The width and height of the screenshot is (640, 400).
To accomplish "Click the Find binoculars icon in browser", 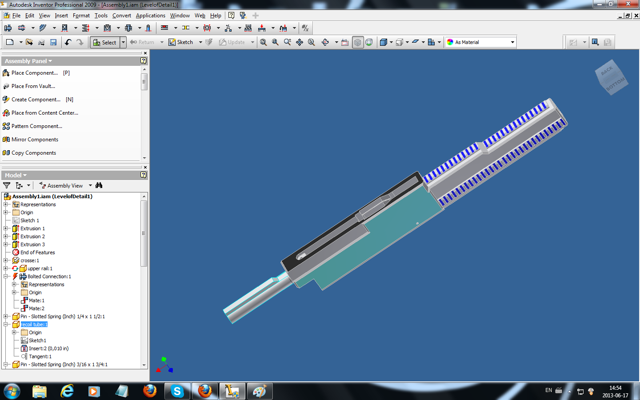I will (x=99, y=185).
